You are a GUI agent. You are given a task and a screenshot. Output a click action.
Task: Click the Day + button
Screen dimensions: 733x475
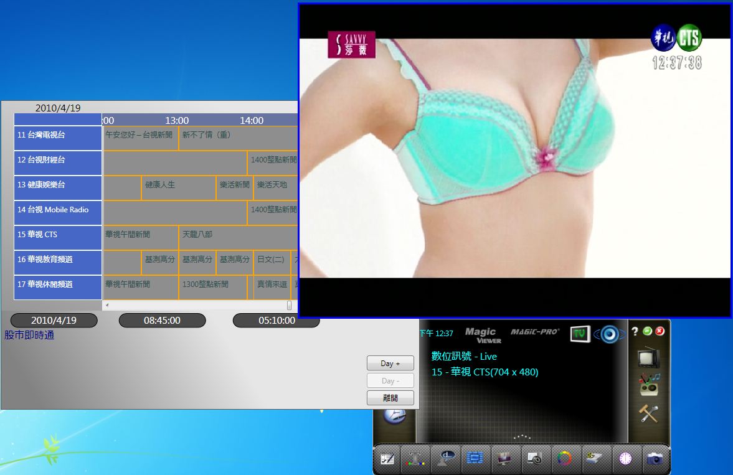tap(390, 364)
